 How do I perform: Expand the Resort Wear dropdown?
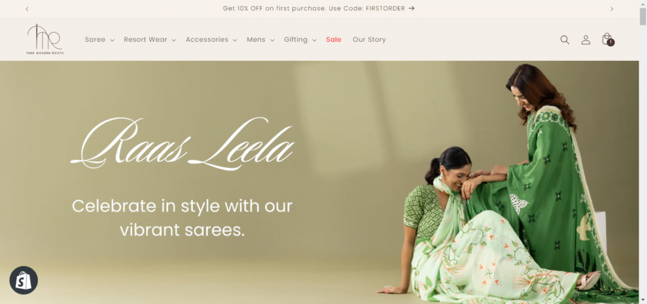coord(150,40)
